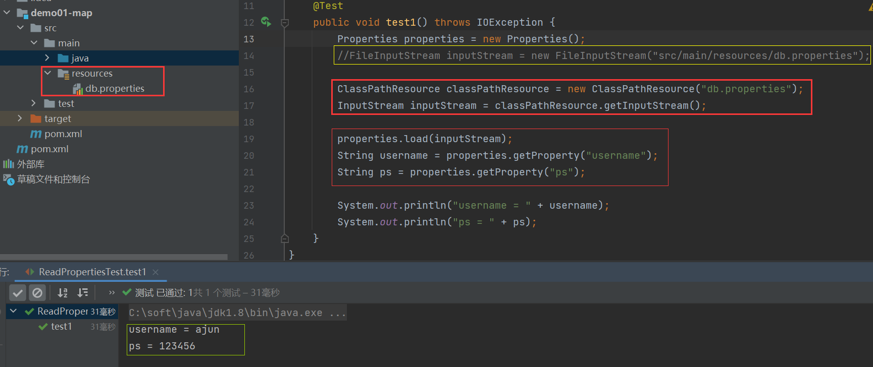873x367 pixels.
Task: Toggle show ignored tests button
Action: click(x=37, y=292)
